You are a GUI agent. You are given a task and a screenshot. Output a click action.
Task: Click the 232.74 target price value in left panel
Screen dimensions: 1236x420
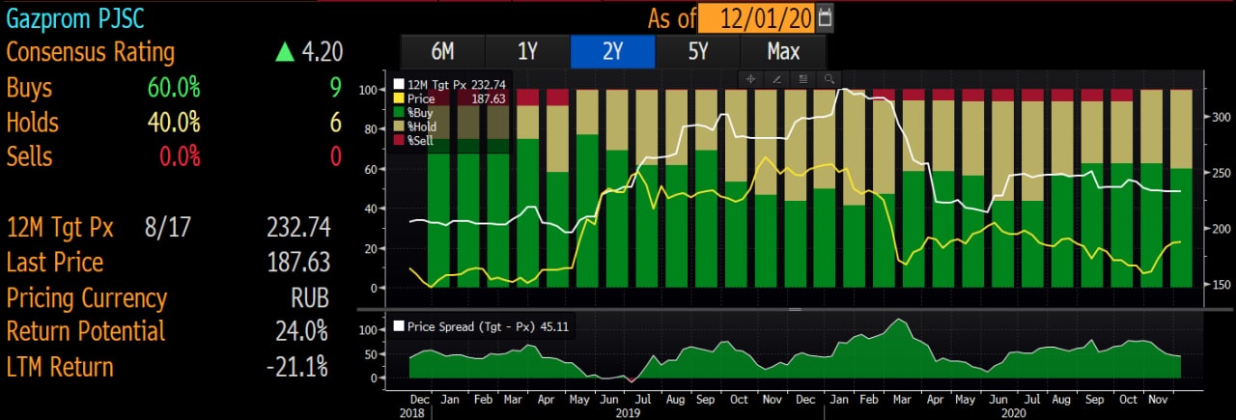[x=298, y=228]
